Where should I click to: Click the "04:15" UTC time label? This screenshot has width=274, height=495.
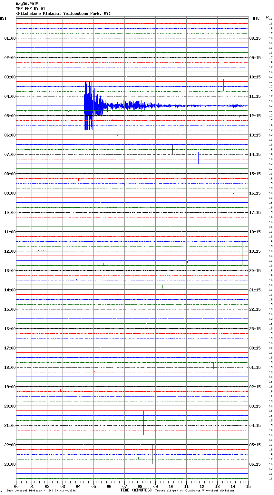(x=255, y=426)
